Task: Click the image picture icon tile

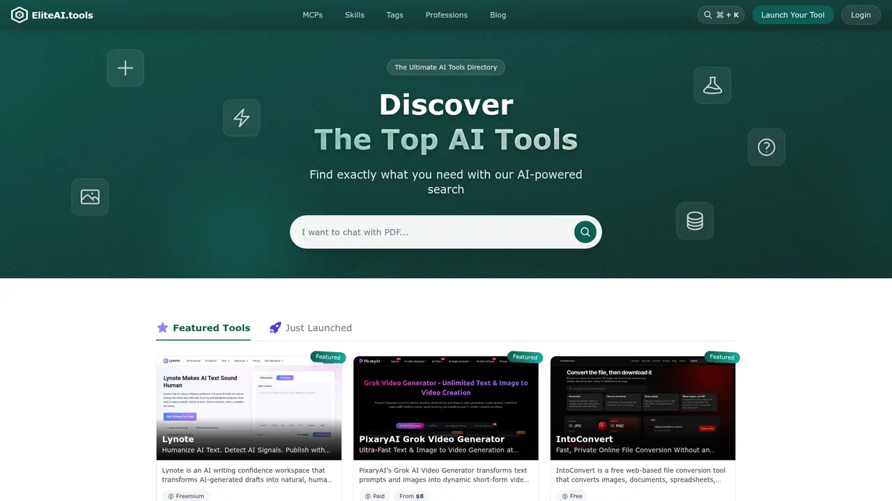Action: pyautogui.click(x=90, y=196)
